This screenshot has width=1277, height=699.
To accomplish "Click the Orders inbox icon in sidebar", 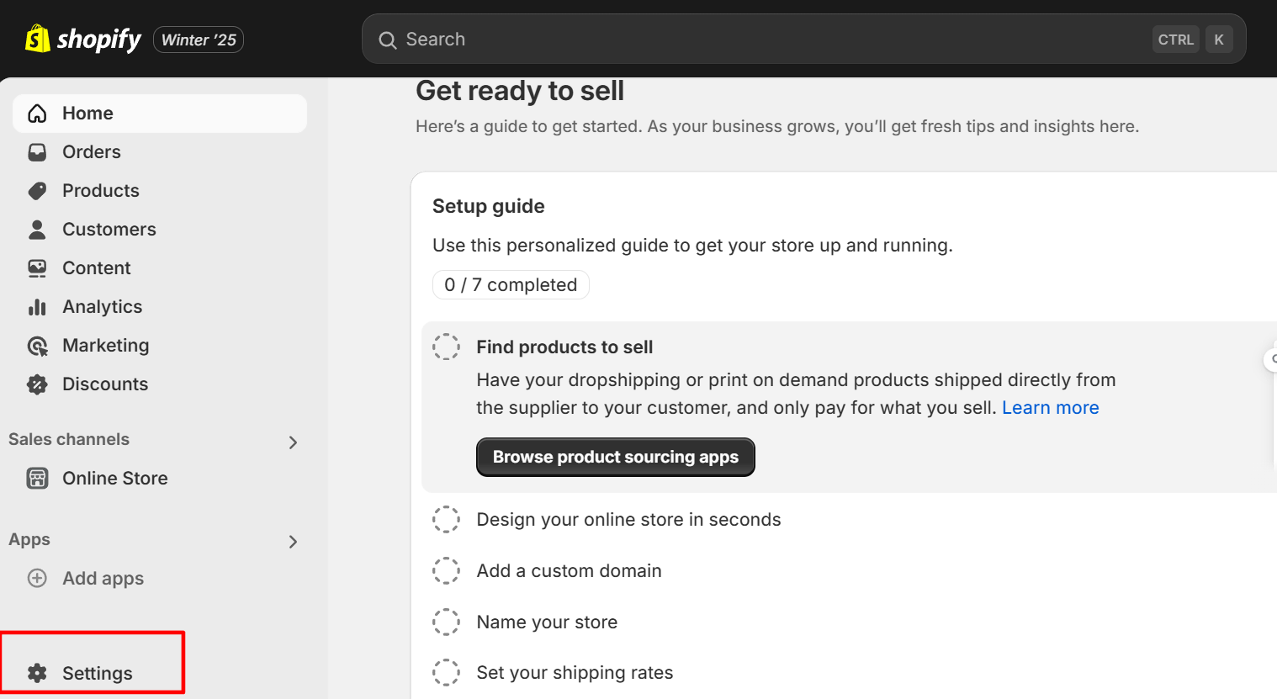I will click(x=37, y=152).
